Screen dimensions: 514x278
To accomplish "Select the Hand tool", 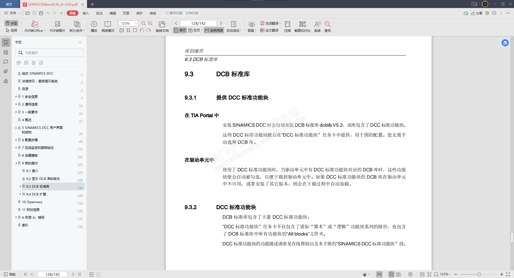I will tap(12, 23).
